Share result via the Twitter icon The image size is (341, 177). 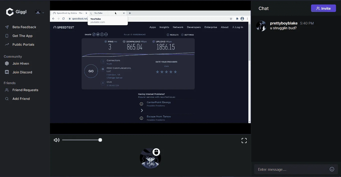pos(98,34)
